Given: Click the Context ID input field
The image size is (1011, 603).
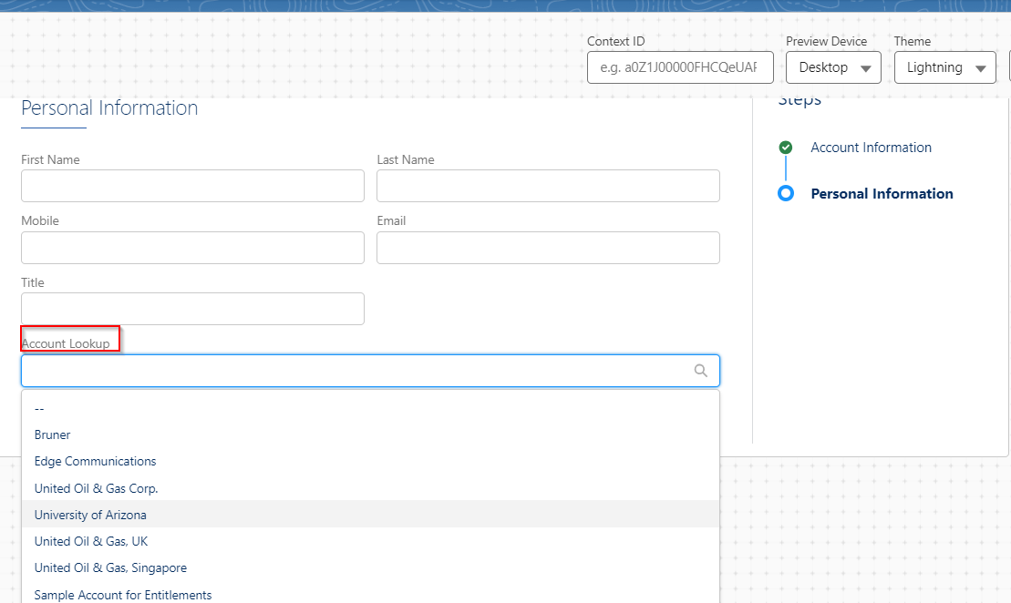Looking at the screenshot, I should 680,67.
